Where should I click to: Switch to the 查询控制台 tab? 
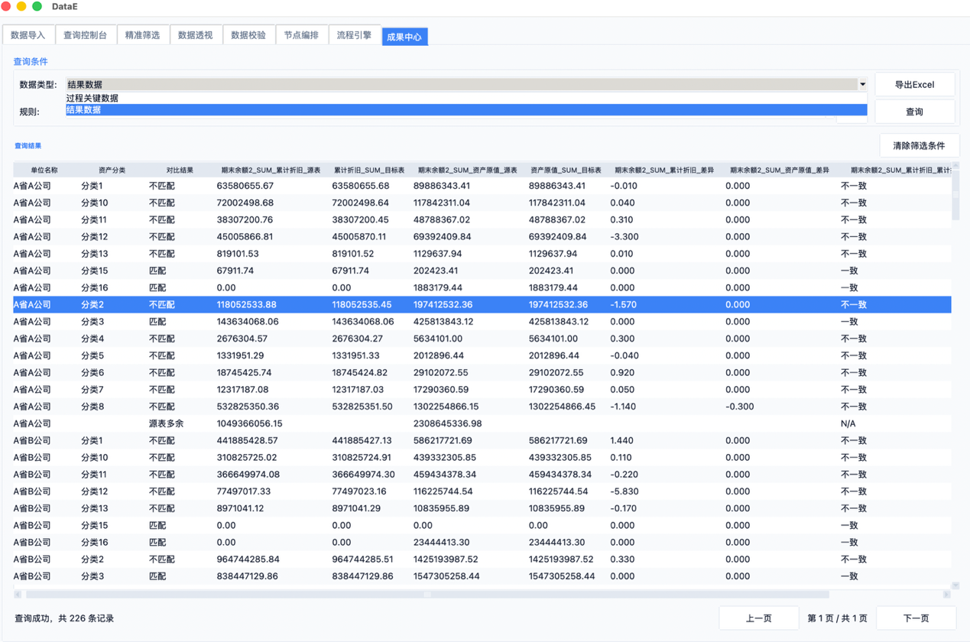click(85, 35)
